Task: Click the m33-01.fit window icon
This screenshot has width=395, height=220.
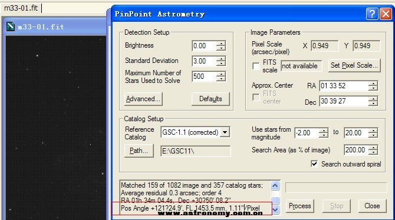Action: tap(11, 26)
